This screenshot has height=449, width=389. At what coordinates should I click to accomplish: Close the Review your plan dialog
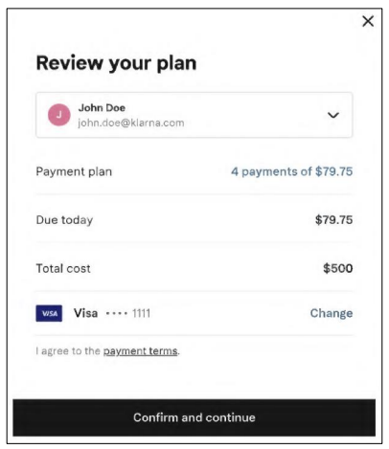pyautogui.click(x=368, y=21)
